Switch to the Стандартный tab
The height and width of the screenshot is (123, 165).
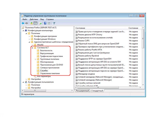click(x=97, y=91)
